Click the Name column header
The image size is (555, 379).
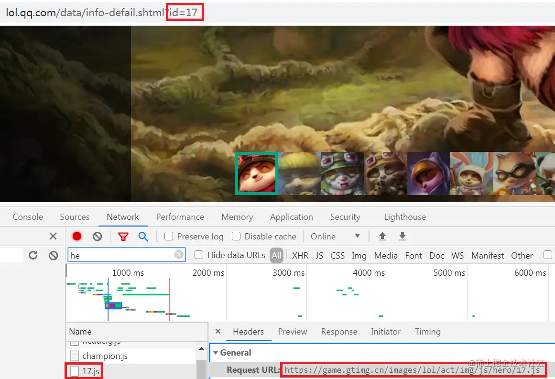coord(137,332)
